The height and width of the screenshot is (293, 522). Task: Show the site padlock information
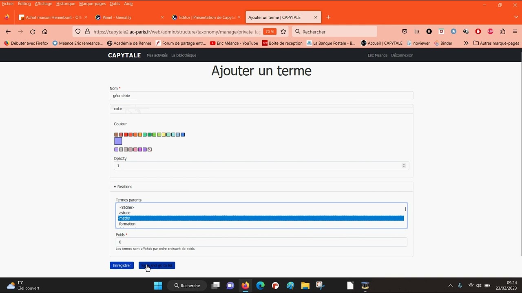pos(87,32)
